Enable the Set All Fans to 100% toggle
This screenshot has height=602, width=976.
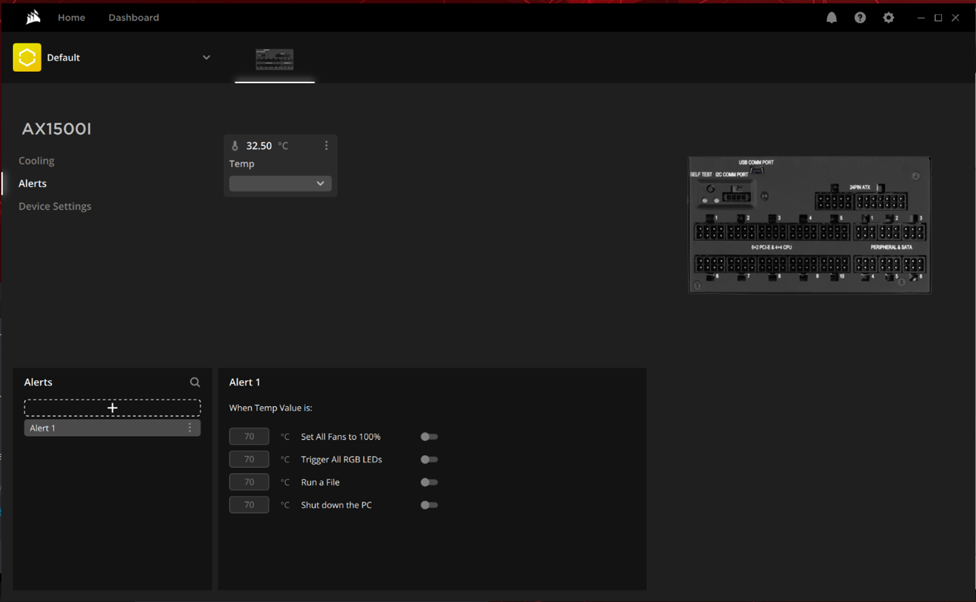click(x=429, y=436)
